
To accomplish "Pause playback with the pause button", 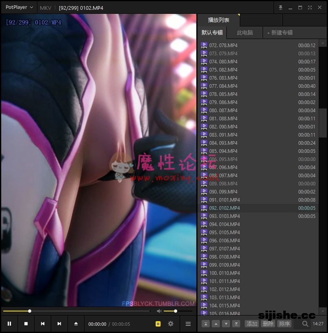I will tap(9, 324).
